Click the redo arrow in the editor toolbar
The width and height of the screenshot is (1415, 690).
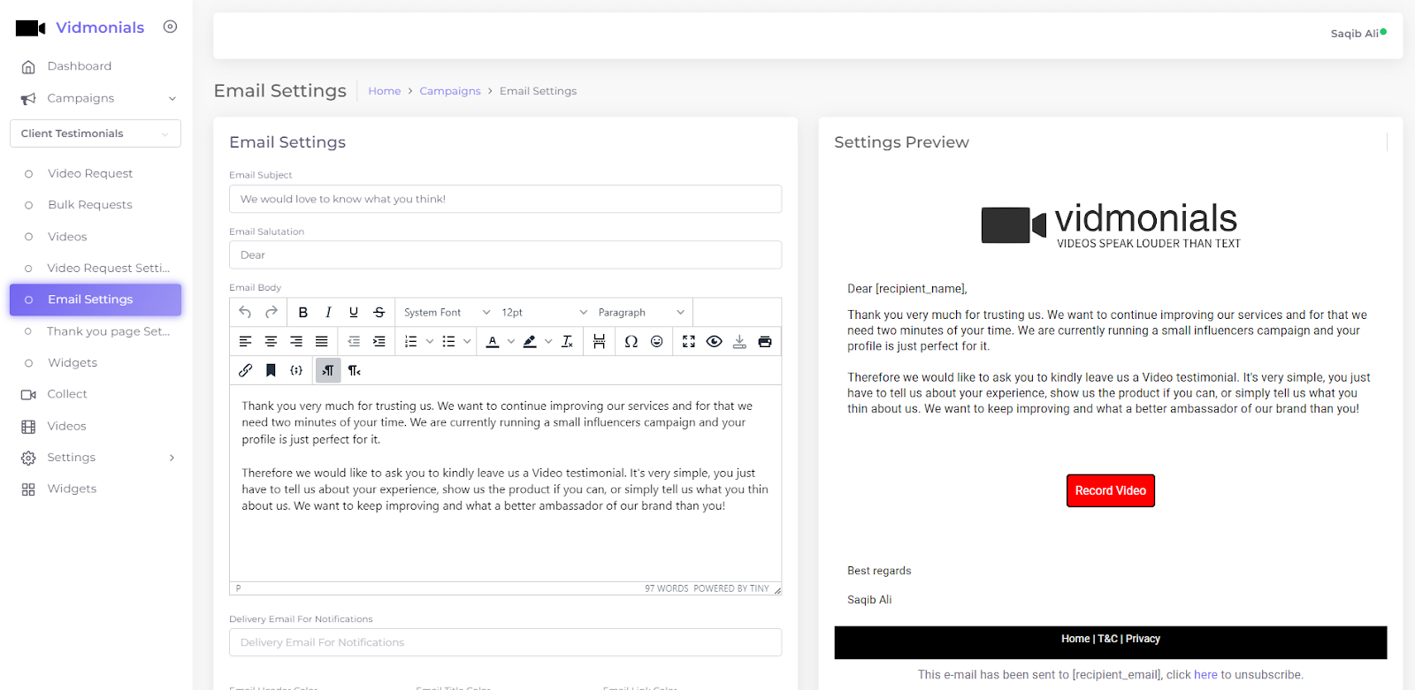pyautogui.click(x=272, y=312)
